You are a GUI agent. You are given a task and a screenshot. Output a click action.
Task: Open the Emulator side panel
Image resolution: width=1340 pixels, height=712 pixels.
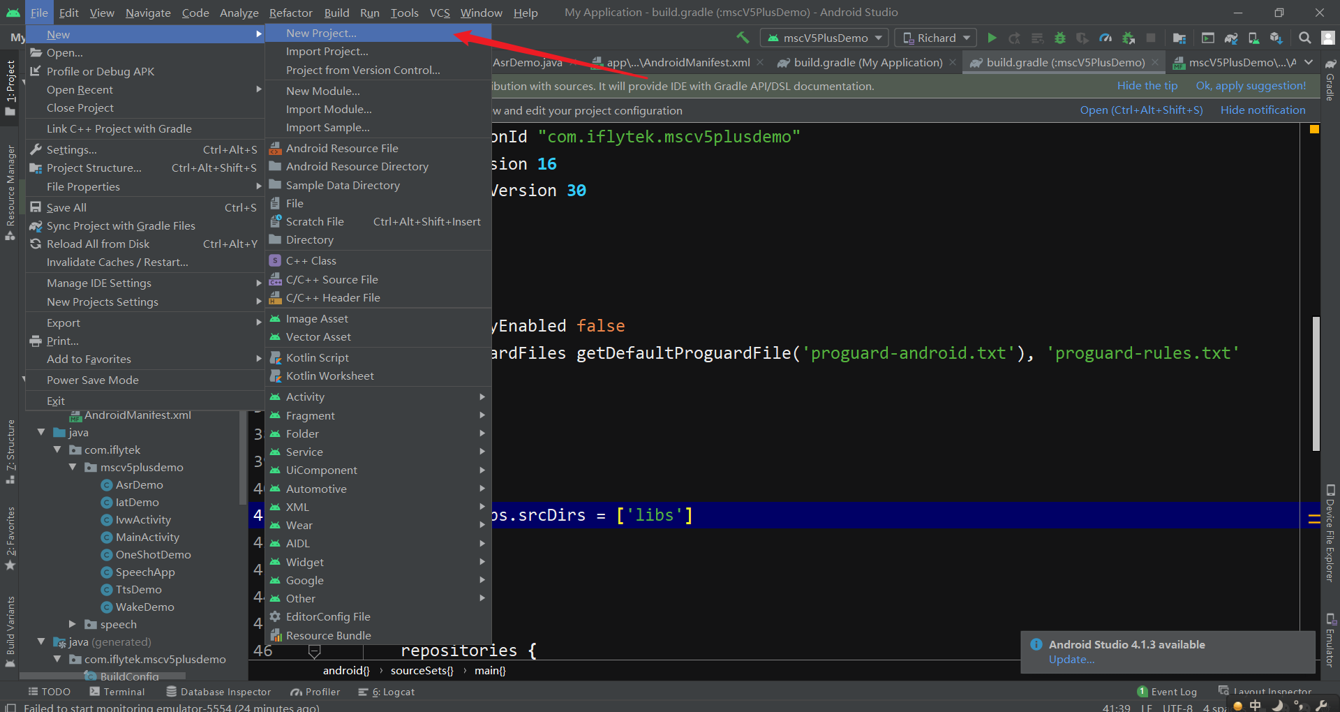pos(1330,639)
